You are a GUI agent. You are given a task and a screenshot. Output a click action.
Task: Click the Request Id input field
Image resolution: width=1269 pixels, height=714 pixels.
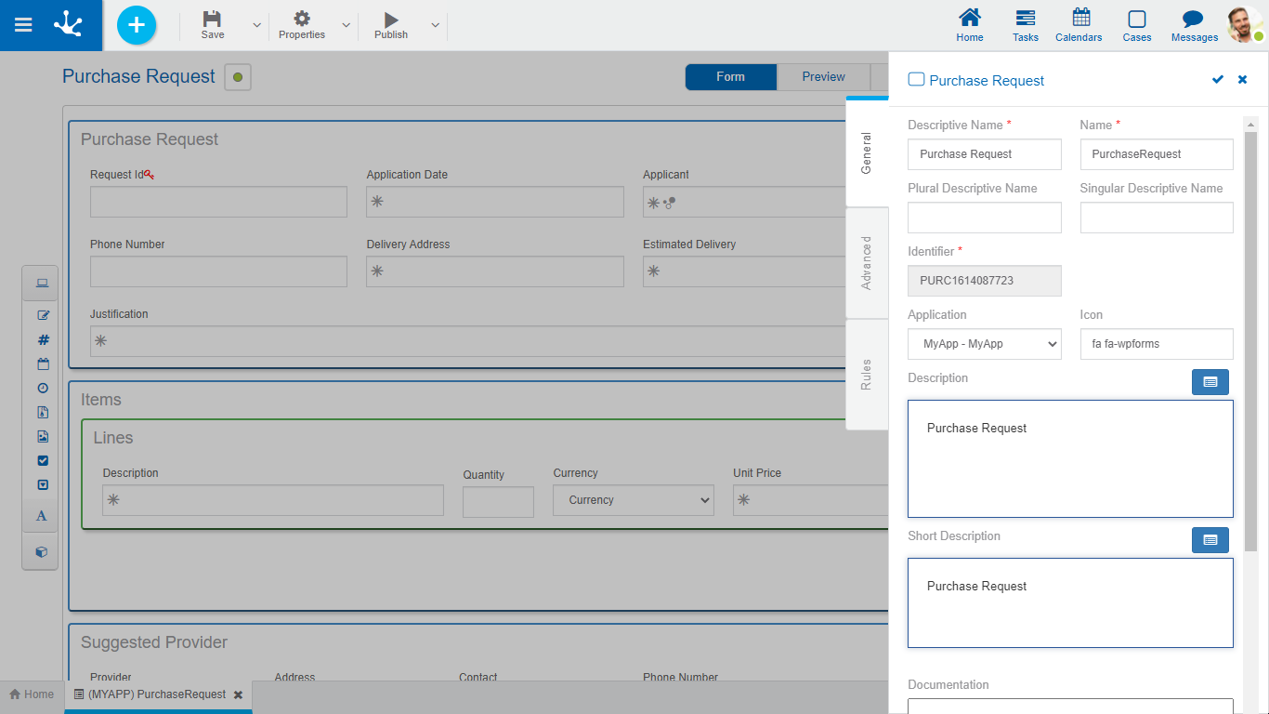(218, 202)
